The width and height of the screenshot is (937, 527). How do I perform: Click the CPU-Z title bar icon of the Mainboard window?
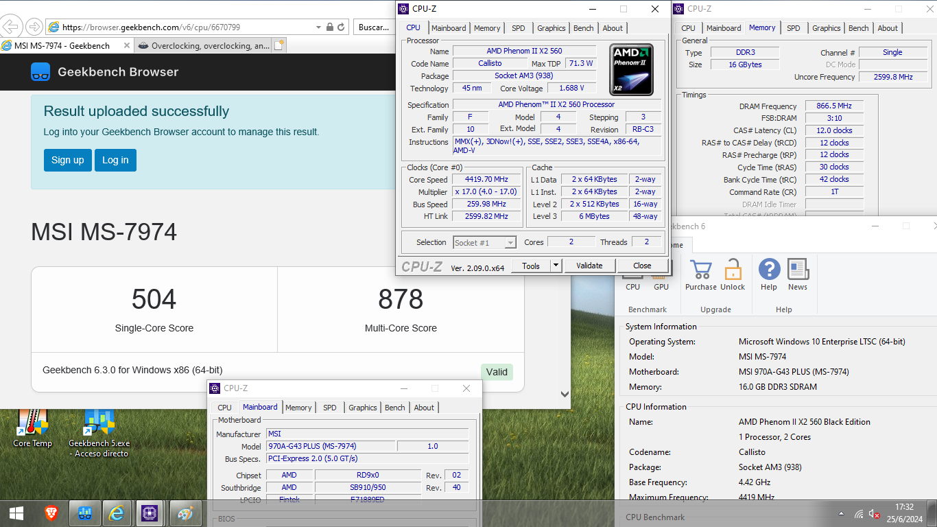(215, 388)
